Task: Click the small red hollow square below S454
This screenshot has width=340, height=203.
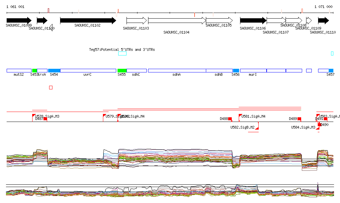Action: pyautogui.click(x=51, y=88)
